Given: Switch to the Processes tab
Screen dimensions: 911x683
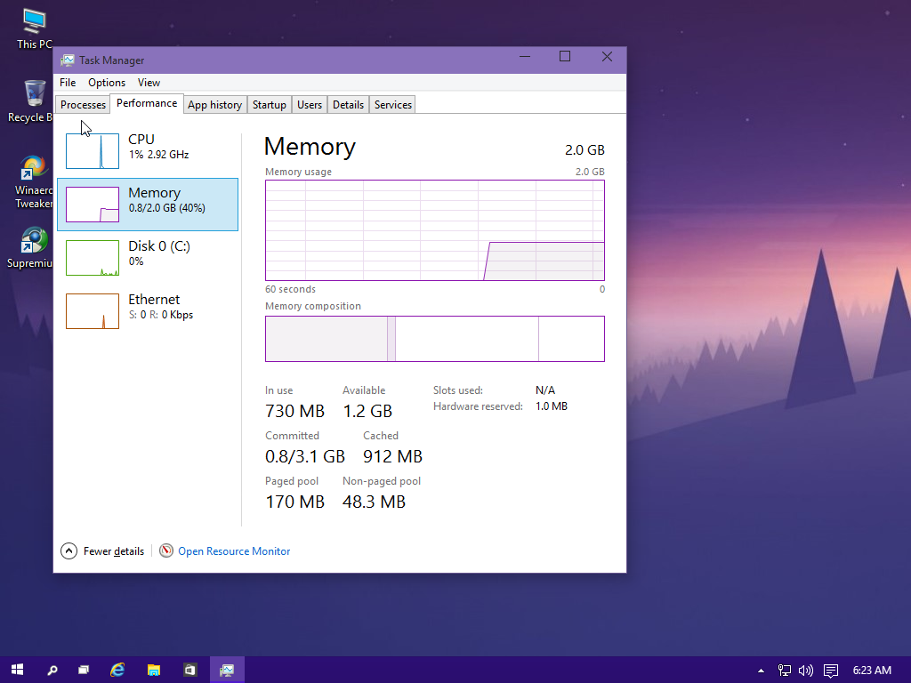Looking at the screenshot, I should tap(83, 105).
